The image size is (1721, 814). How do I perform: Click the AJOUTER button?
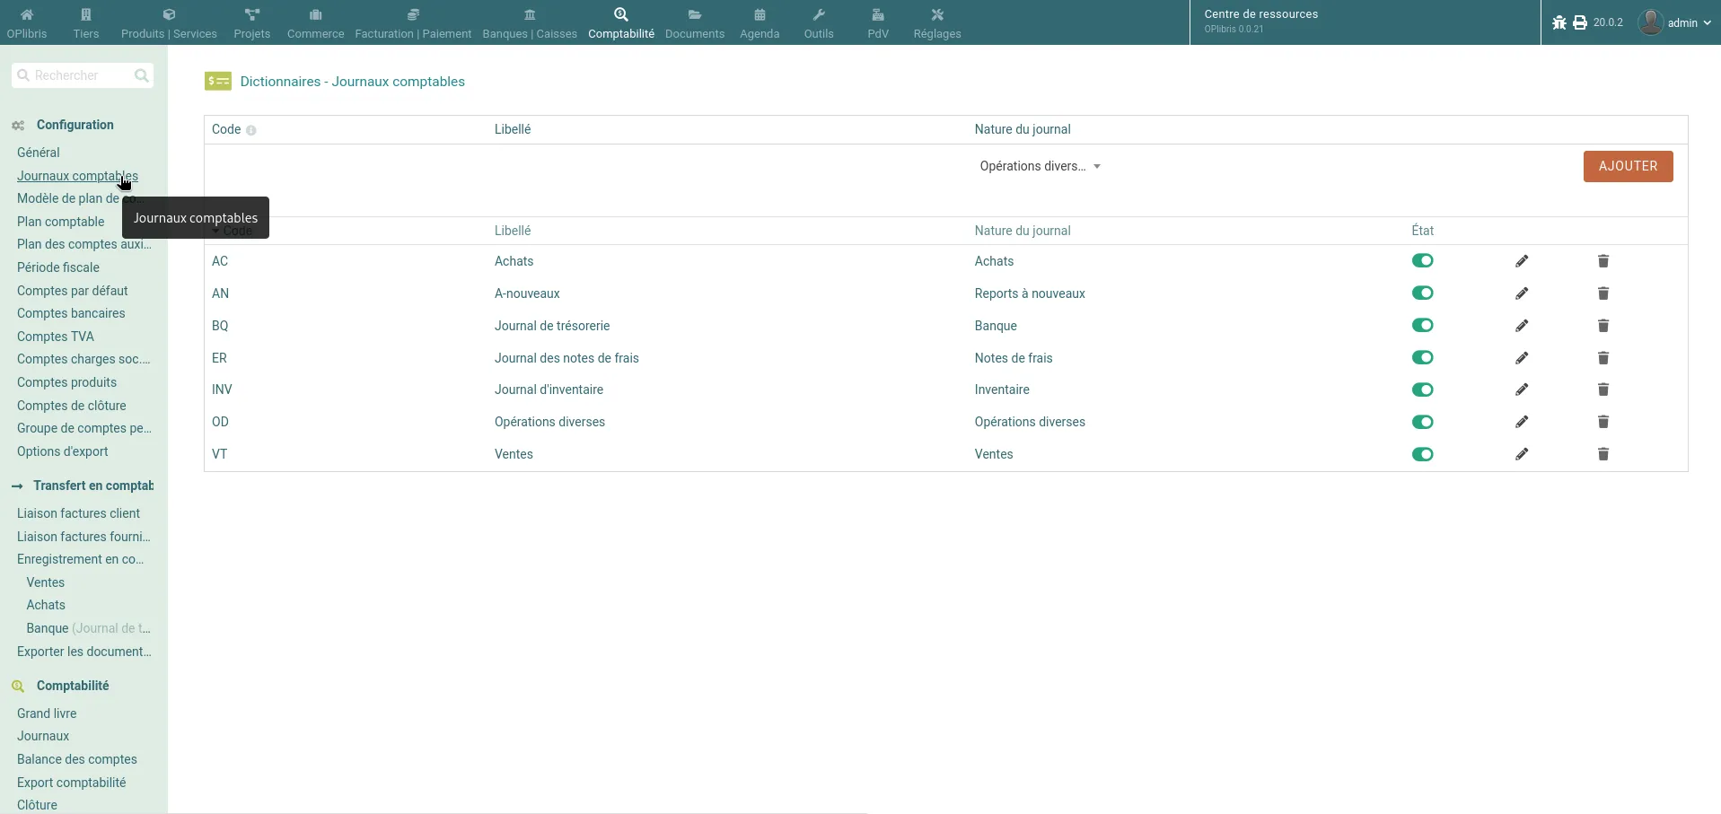click(1628, 166)
